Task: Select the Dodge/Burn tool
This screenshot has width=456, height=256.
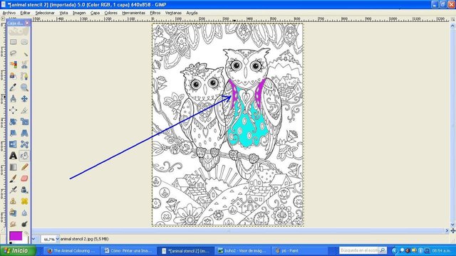Action: coord(24,224)
